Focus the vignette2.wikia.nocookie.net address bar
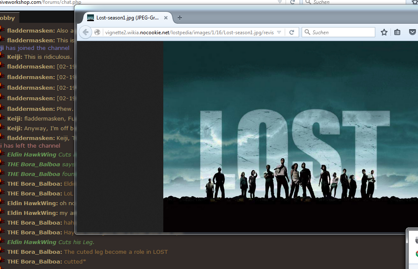The height and width of the screenshot is (269, 418). point(189,32)
